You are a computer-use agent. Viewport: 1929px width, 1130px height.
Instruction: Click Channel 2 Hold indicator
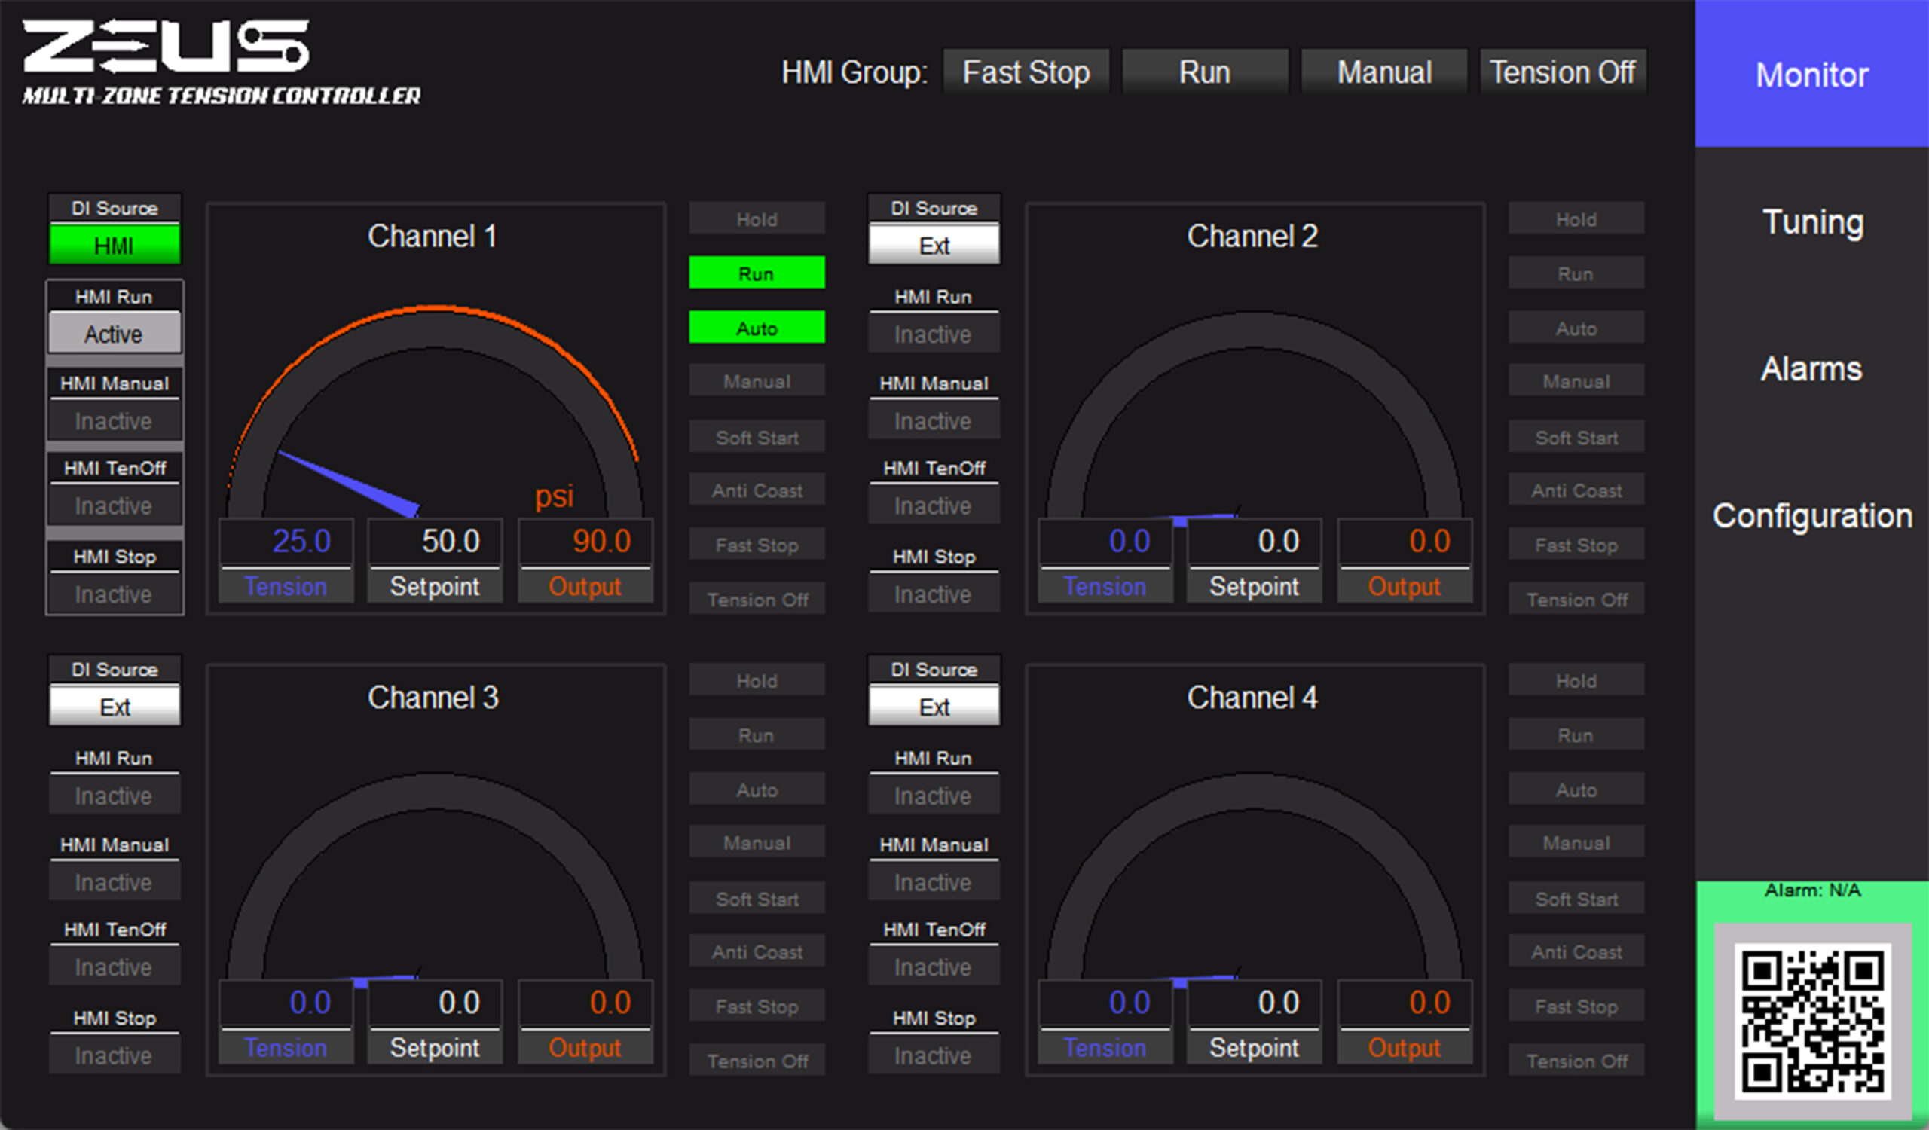1576,218
